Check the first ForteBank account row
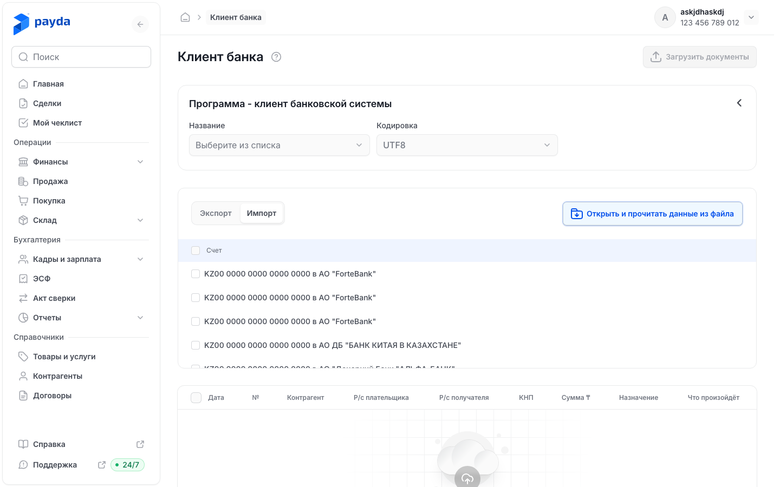The height and width of the screenshot is (487, 780). coord(196,274)
